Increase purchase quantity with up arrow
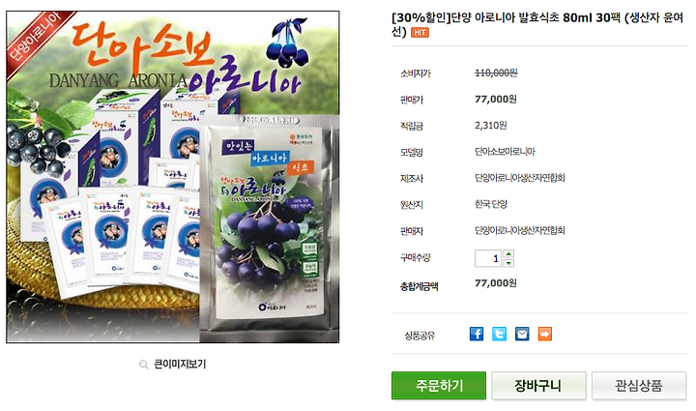 click(x=509, y=254)
